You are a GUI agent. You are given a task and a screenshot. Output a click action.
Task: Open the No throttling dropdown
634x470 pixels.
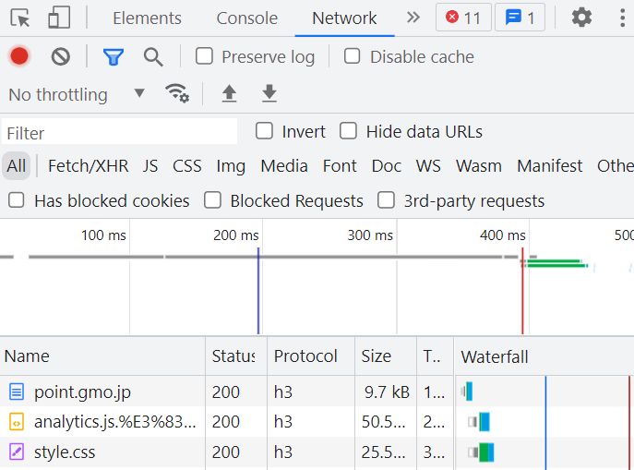pyautogui.click(x=77, y=94)
